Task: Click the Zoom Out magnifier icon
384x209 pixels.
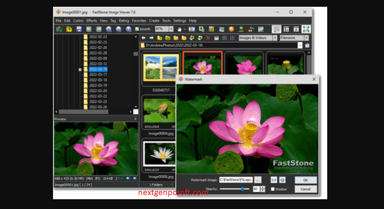Action: pyautogui.click(x=118, y=29)
